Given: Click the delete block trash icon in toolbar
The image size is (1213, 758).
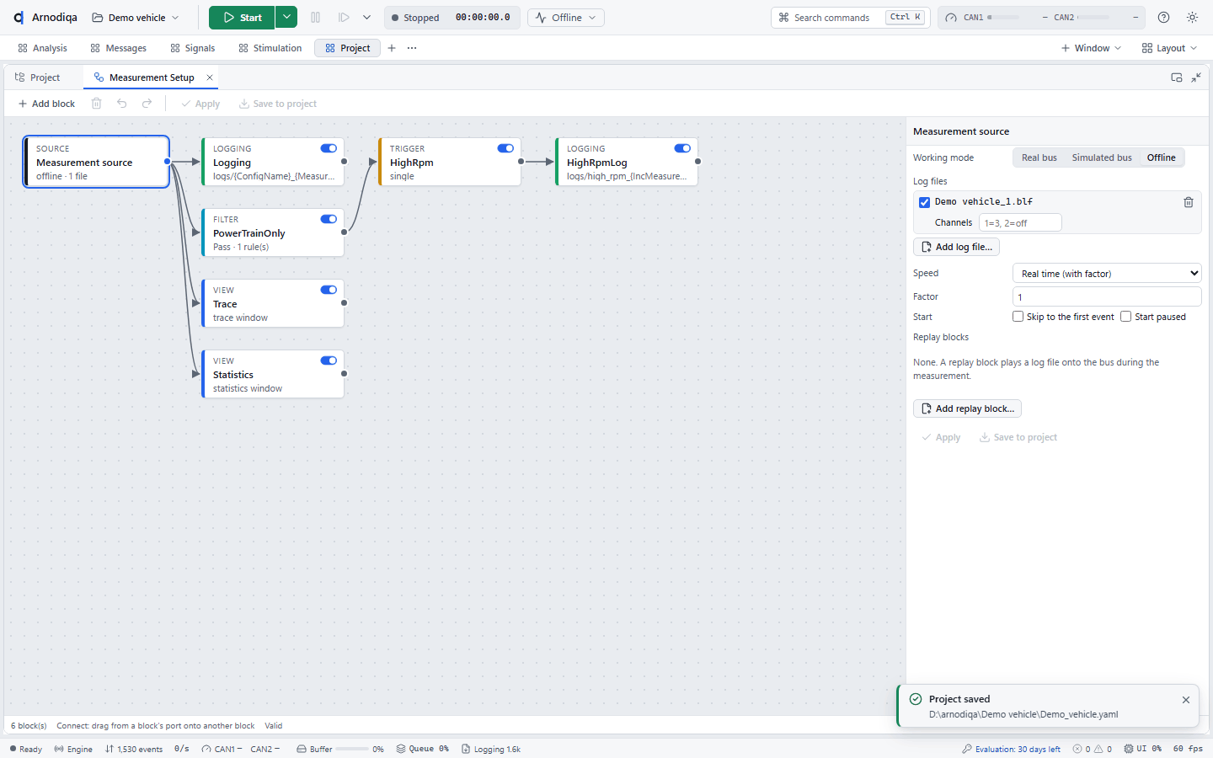Looking at the screenshot, I should (x=97, y=104).
